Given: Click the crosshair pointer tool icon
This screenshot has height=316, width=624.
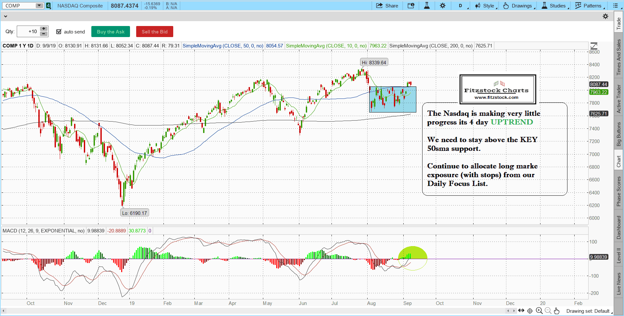Looking at the screenshot, I should pos(530,311).
